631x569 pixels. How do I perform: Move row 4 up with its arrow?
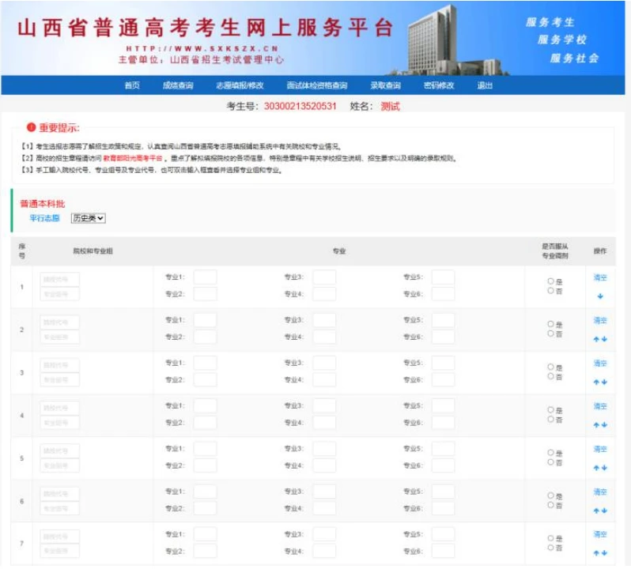coord(596,425)
